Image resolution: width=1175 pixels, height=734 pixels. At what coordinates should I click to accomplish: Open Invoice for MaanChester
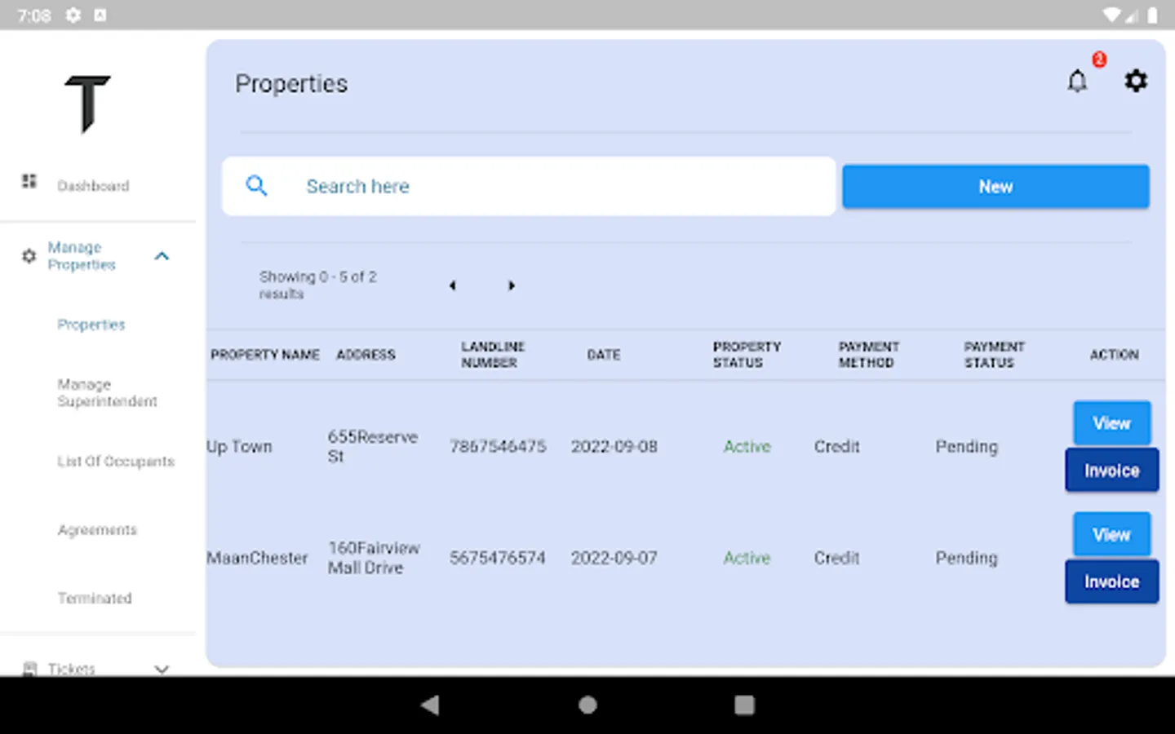(x=1111, y=581)
